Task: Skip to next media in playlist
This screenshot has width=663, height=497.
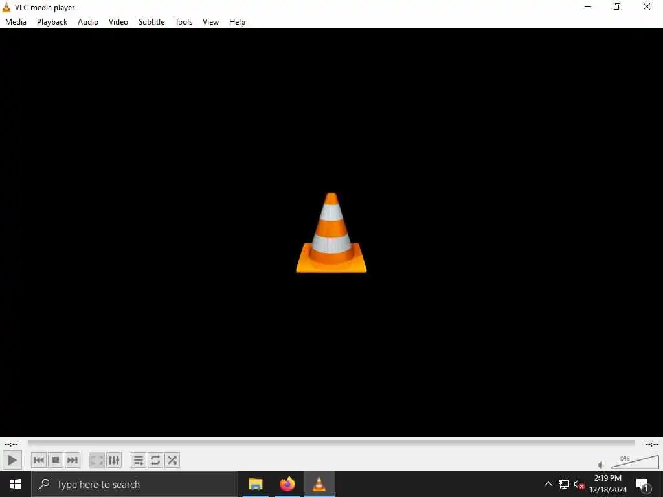Action: (x=73, y=460)
